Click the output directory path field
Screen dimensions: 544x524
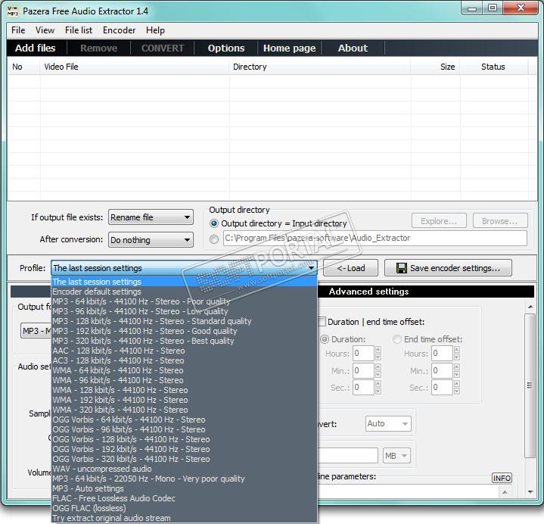click(375, 239)
